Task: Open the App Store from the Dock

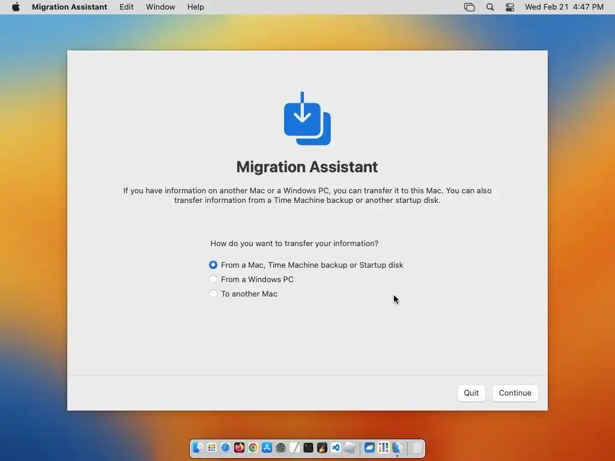Action: click(267, 448)
